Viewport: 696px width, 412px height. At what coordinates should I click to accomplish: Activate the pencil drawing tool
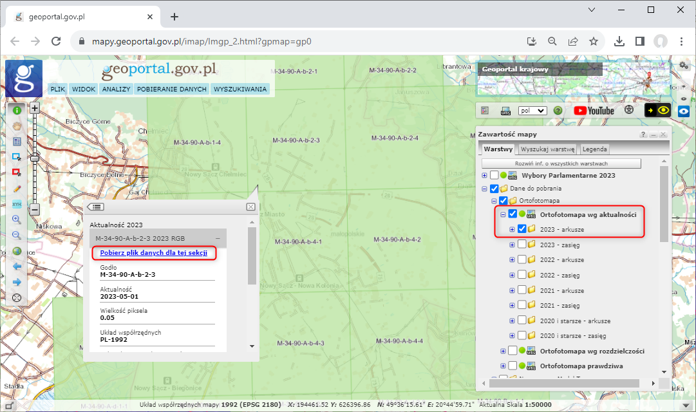[x=17, y=188]
